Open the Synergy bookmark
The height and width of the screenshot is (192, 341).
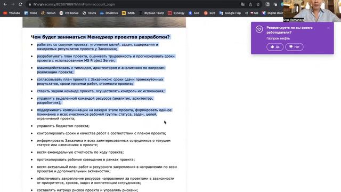point(176,13)
